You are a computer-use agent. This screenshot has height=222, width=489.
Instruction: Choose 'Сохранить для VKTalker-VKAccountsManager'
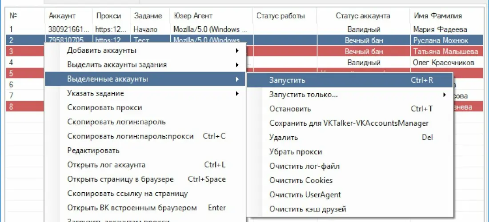349,123
